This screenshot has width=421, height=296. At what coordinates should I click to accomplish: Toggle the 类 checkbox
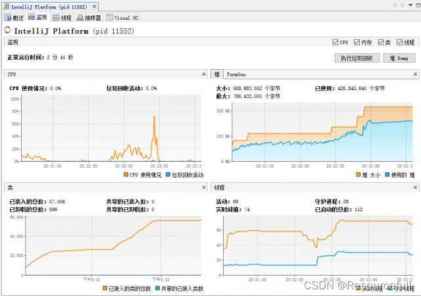click(x=381, y=42)
